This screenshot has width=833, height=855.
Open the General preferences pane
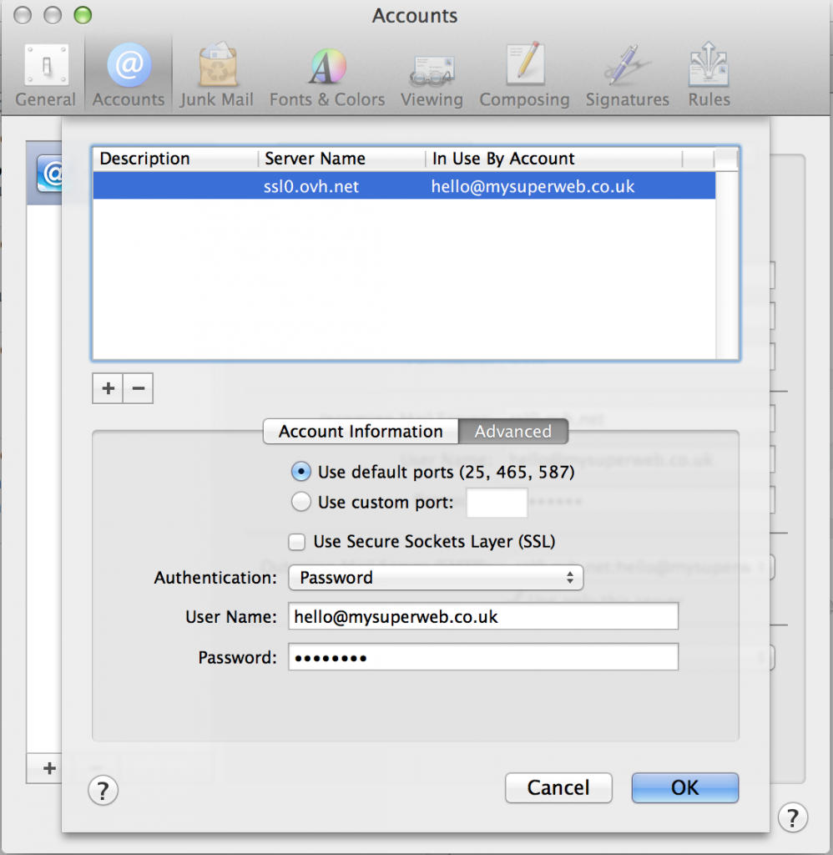click(x=46, y=74)
